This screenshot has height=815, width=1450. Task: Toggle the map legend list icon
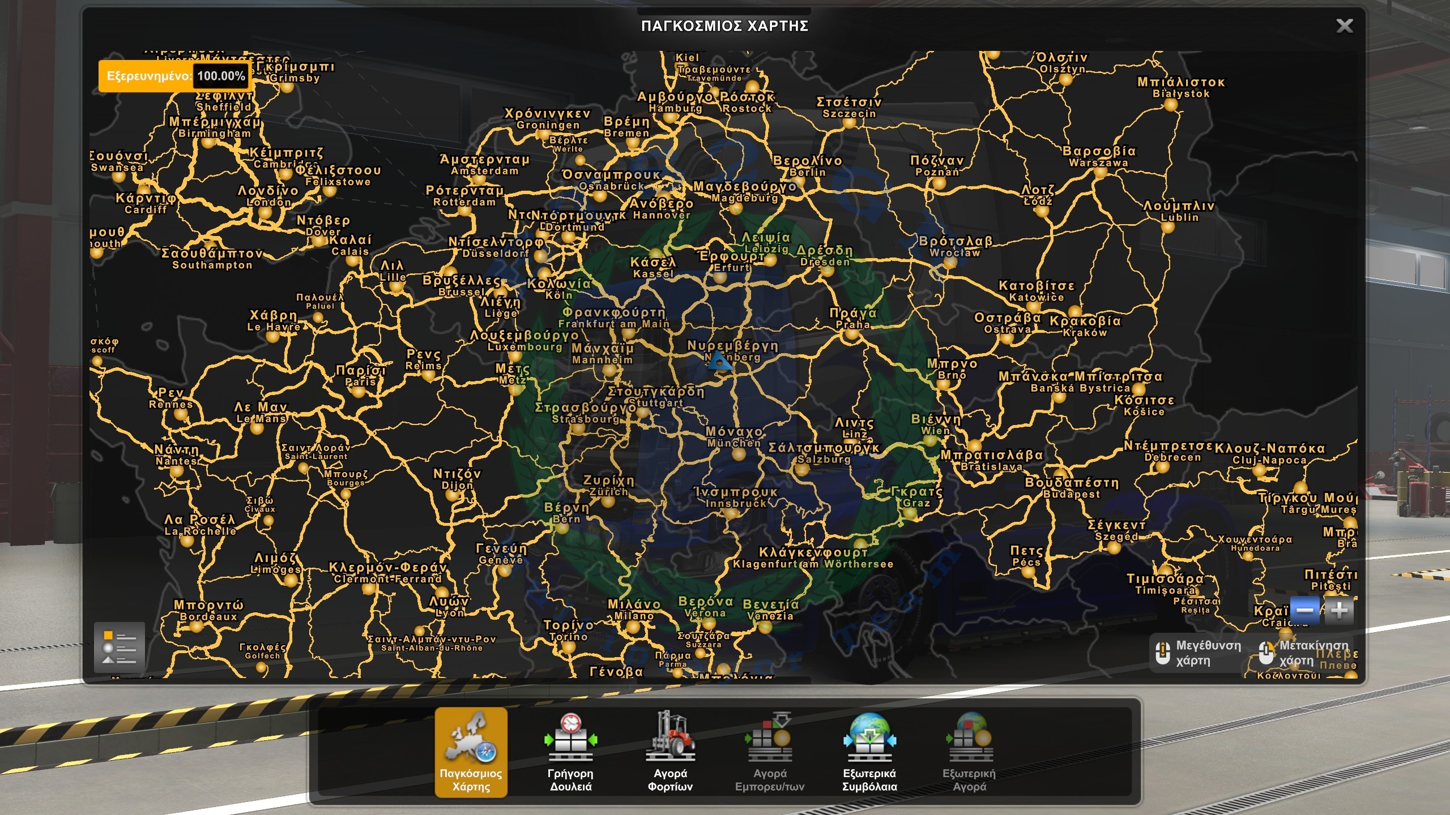(x=120, y=647)
